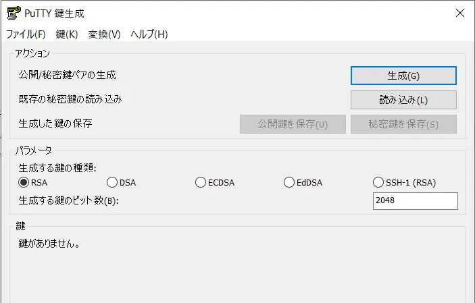This screenshot has height=303, width=475.
Task: Open the 鍵(K) menu
Action: tap(67, 34)
